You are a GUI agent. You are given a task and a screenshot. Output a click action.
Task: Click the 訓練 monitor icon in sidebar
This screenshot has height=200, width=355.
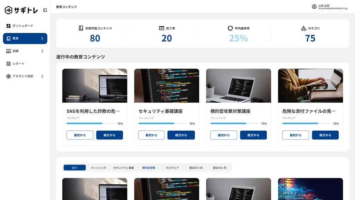9,51
